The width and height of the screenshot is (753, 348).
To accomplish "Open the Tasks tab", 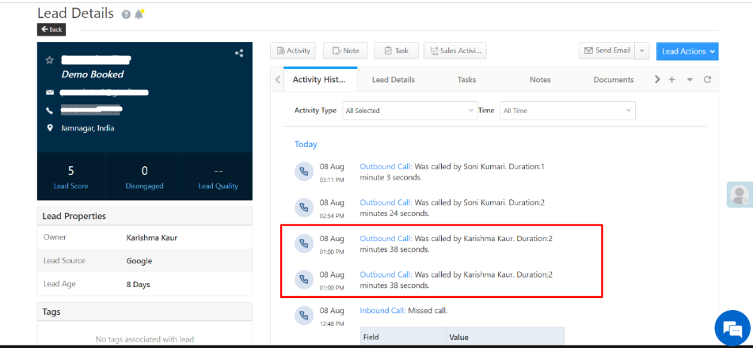I will [x=467, y=80].
